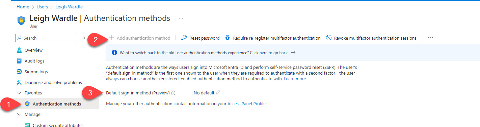
Task: Go to Users in the breadcrumb
Action: 42,7
